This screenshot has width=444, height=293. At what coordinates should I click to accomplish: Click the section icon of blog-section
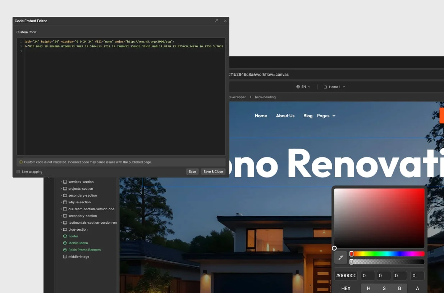[x=65, y=230]
